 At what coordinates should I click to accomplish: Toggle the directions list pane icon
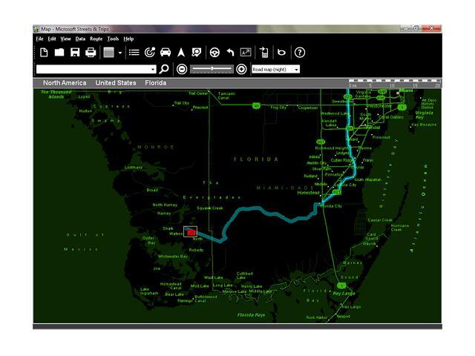pyautogui.click(x=134, y=53)
